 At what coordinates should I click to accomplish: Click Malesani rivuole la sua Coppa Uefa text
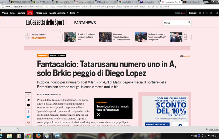(x=157, y=37)
